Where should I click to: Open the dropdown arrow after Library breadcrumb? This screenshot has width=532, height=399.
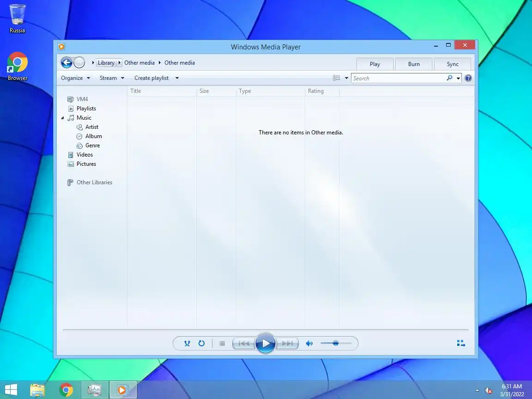[x=120, y=63]
